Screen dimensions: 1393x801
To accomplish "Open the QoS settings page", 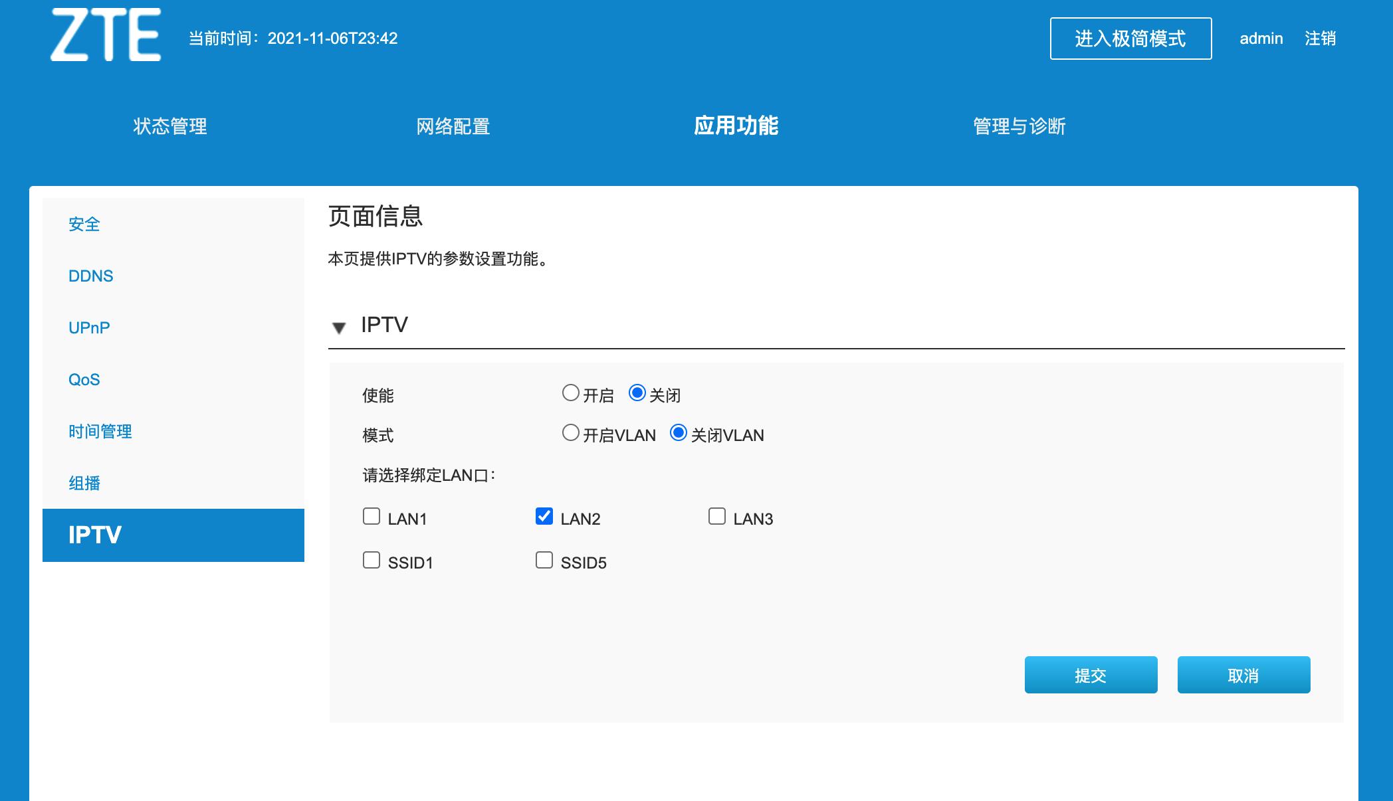I will [84, 379].
